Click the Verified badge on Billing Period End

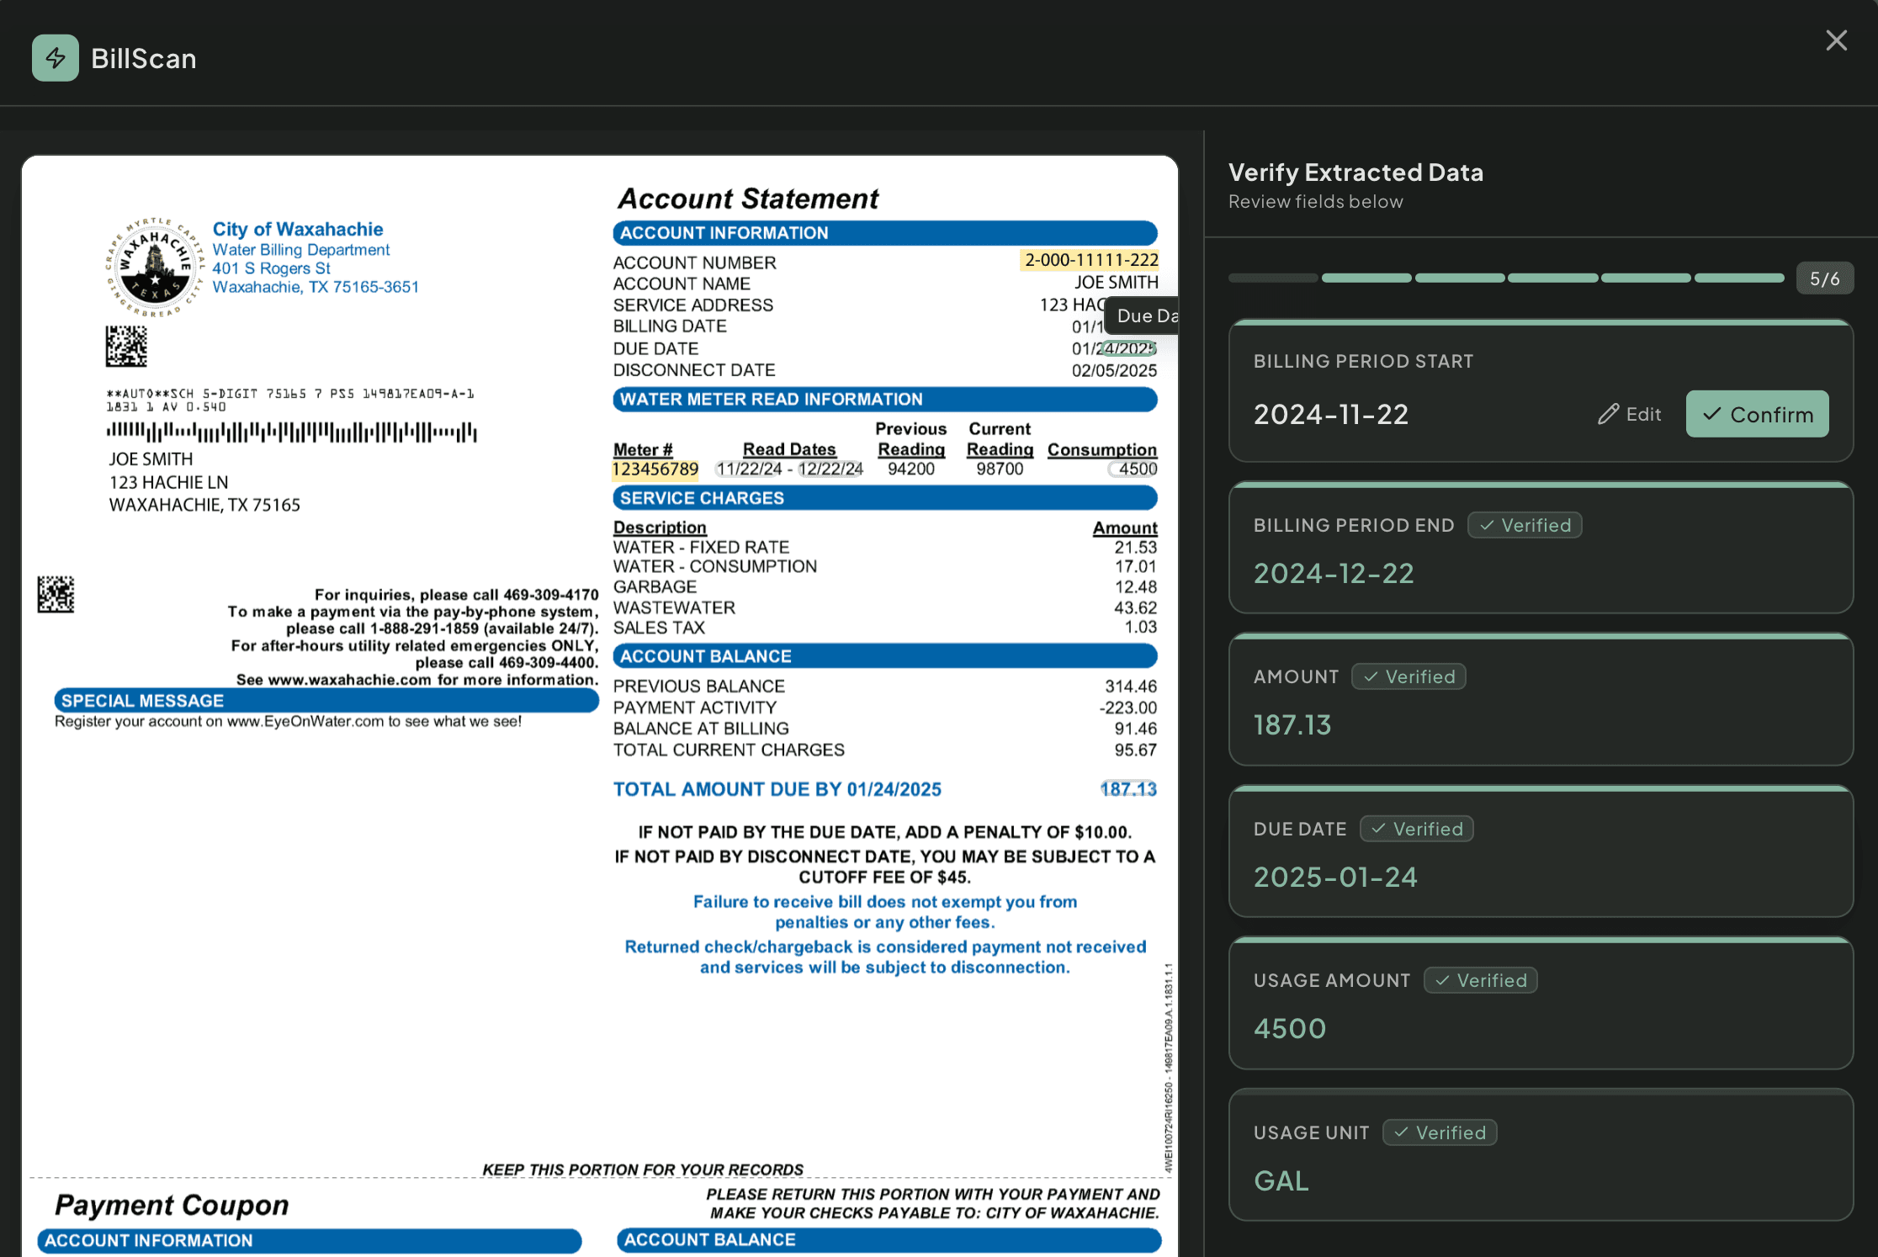pyautogui.click(x=1525, y=525)
